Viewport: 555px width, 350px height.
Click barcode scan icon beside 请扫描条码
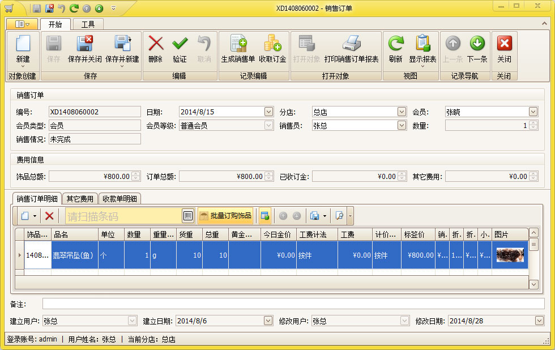[x=188, y=216]
